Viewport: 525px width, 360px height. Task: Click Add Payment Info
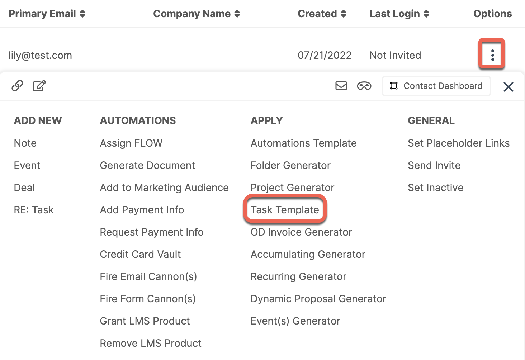pyautogui.click(x=142, y=210)
